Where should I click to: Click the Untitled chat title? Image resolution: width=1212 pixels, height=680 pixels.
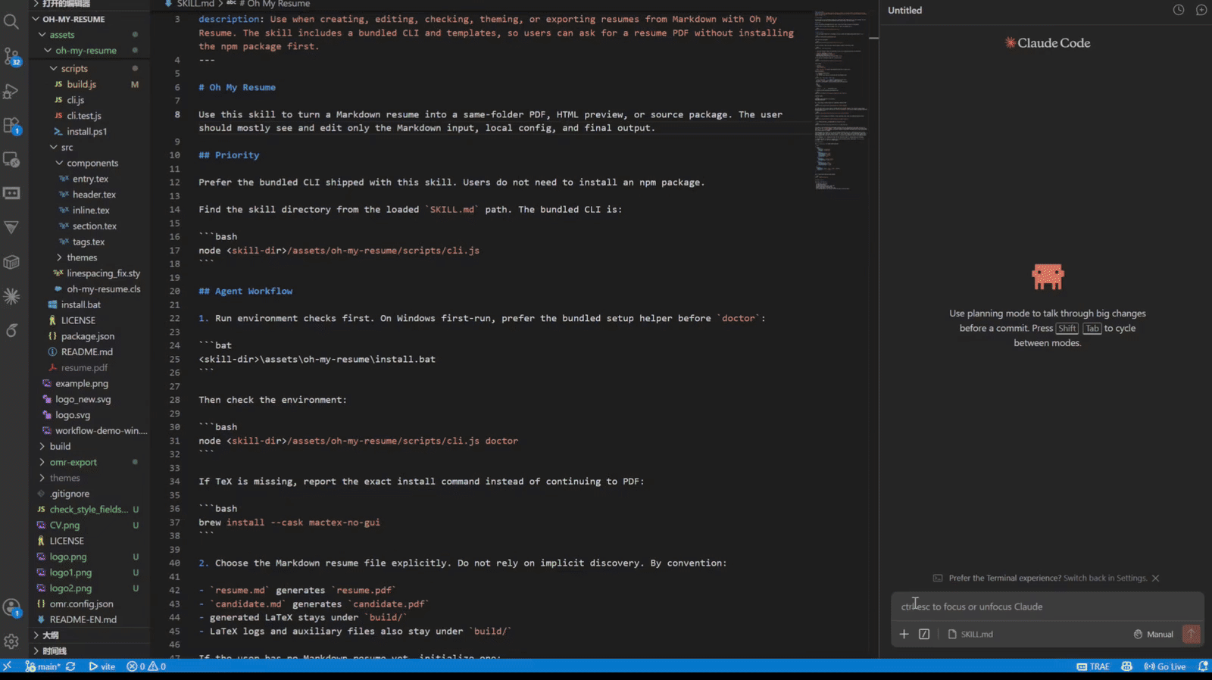click(904, 10)
